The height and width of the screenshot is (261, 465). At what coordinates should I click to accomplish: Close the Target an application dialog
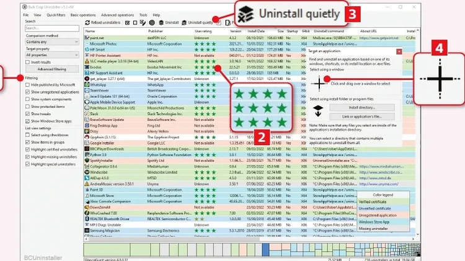click(x=399, y=51)
